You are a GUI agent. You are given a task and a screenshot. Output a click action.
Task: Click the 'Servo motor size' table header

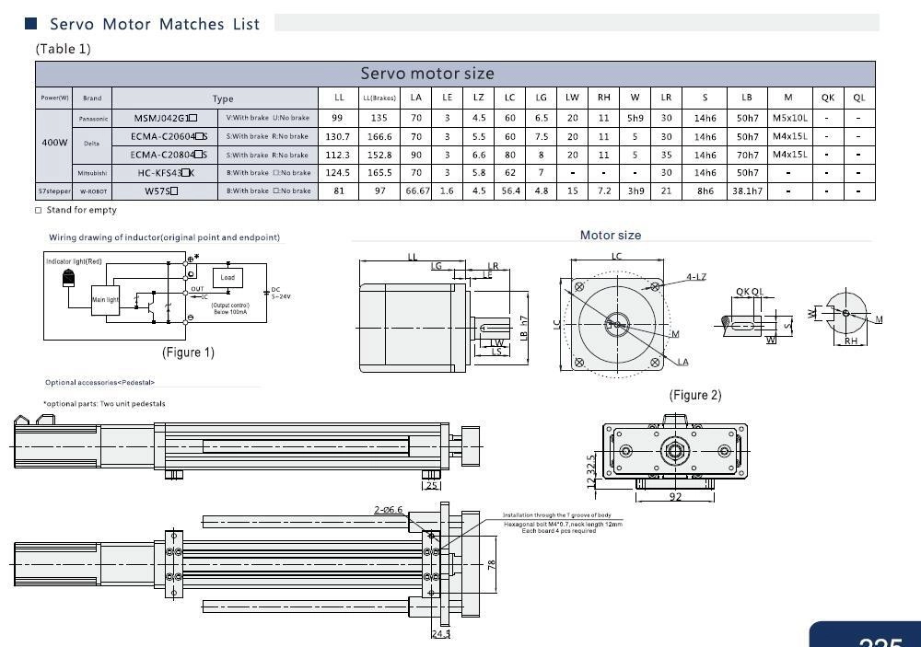(x=426, y=74)
